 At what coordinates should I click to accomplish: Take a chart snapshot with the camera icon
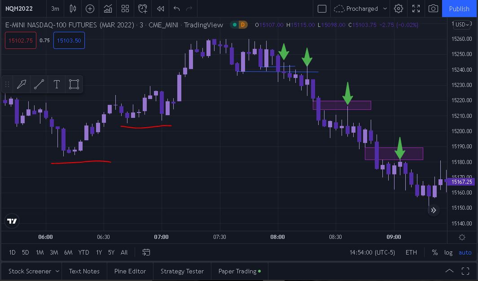[433, 9]
